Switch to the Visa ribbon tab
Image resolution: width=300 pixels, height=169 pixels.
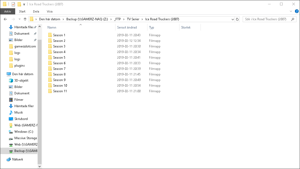[x=50, y=11]
